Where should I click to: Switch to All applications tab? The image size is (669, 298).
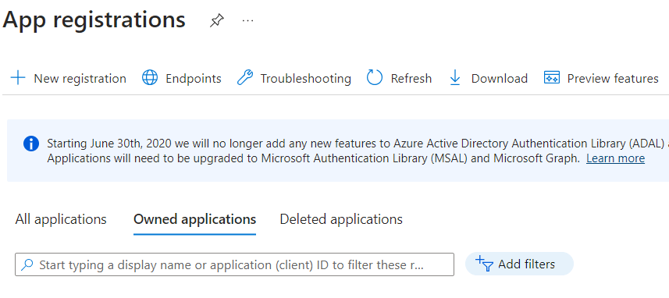pyautogui.click(x=61, y=219)
